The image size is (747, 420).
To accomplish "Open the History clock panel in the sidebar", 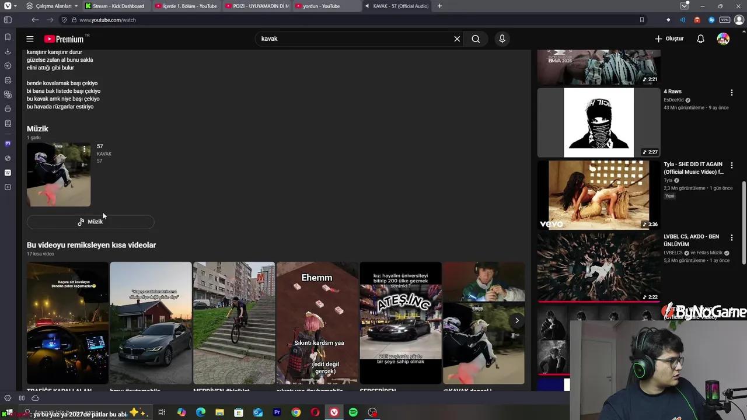I will 8,66.
